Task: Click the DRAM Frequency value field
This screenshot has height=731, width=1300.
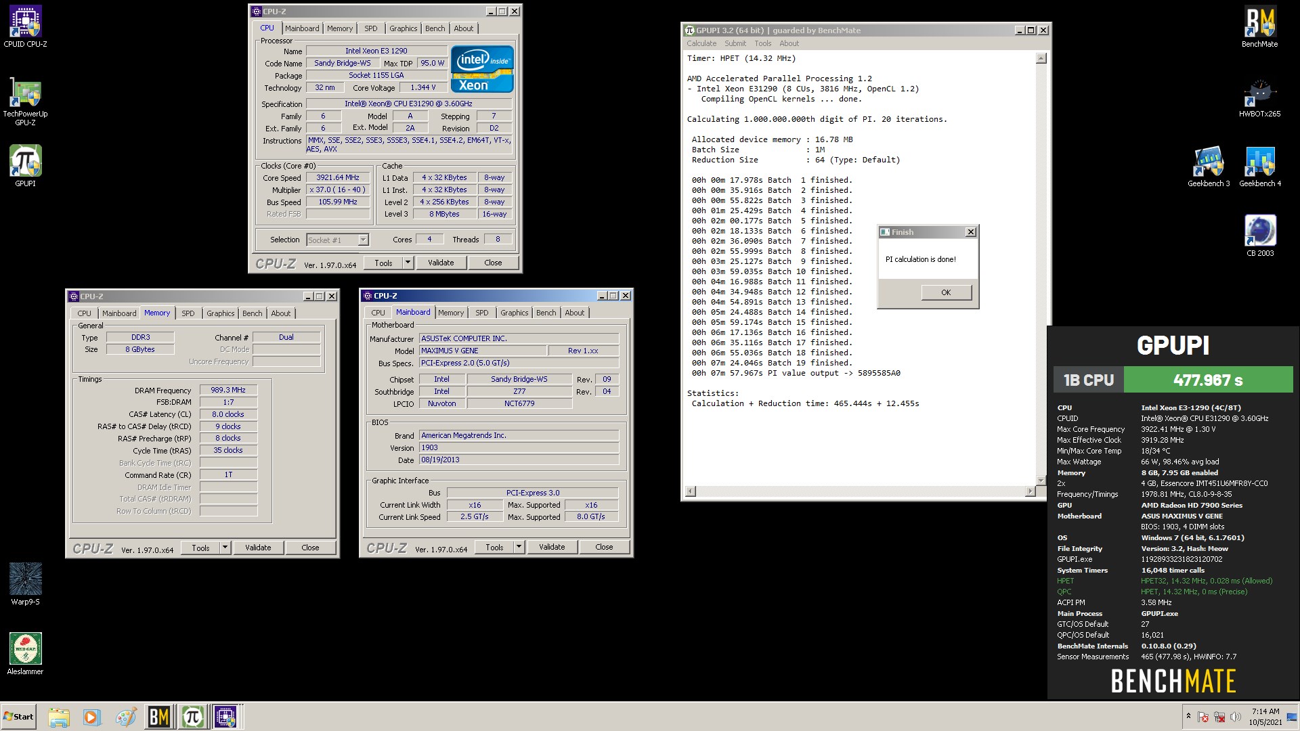Action: point(228,390)
